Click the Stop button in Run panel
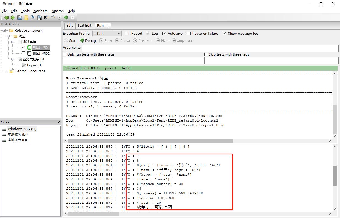 [106, 40]
